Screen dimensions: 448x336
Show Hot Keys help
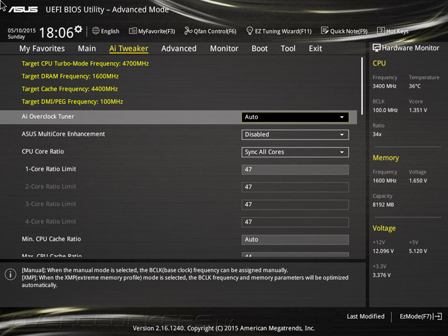click(397, 31)
